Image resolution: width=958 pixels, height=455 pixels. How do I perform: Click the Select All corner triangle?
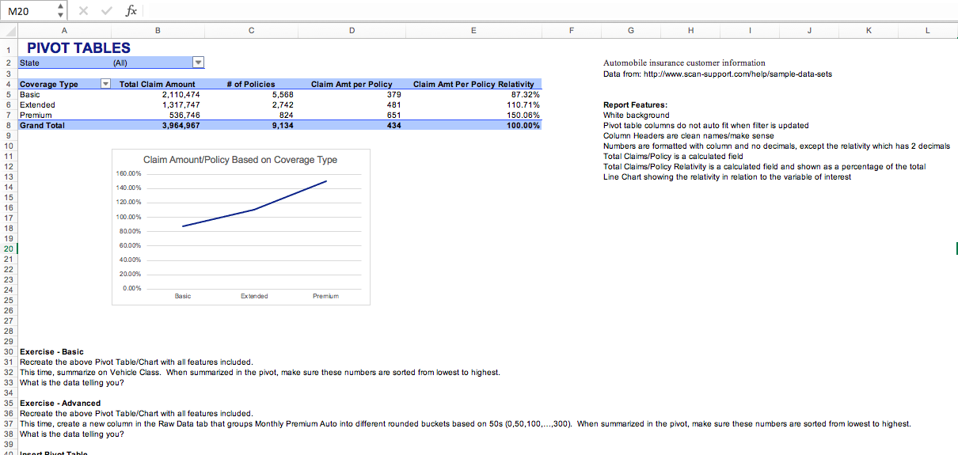point(8,31)
